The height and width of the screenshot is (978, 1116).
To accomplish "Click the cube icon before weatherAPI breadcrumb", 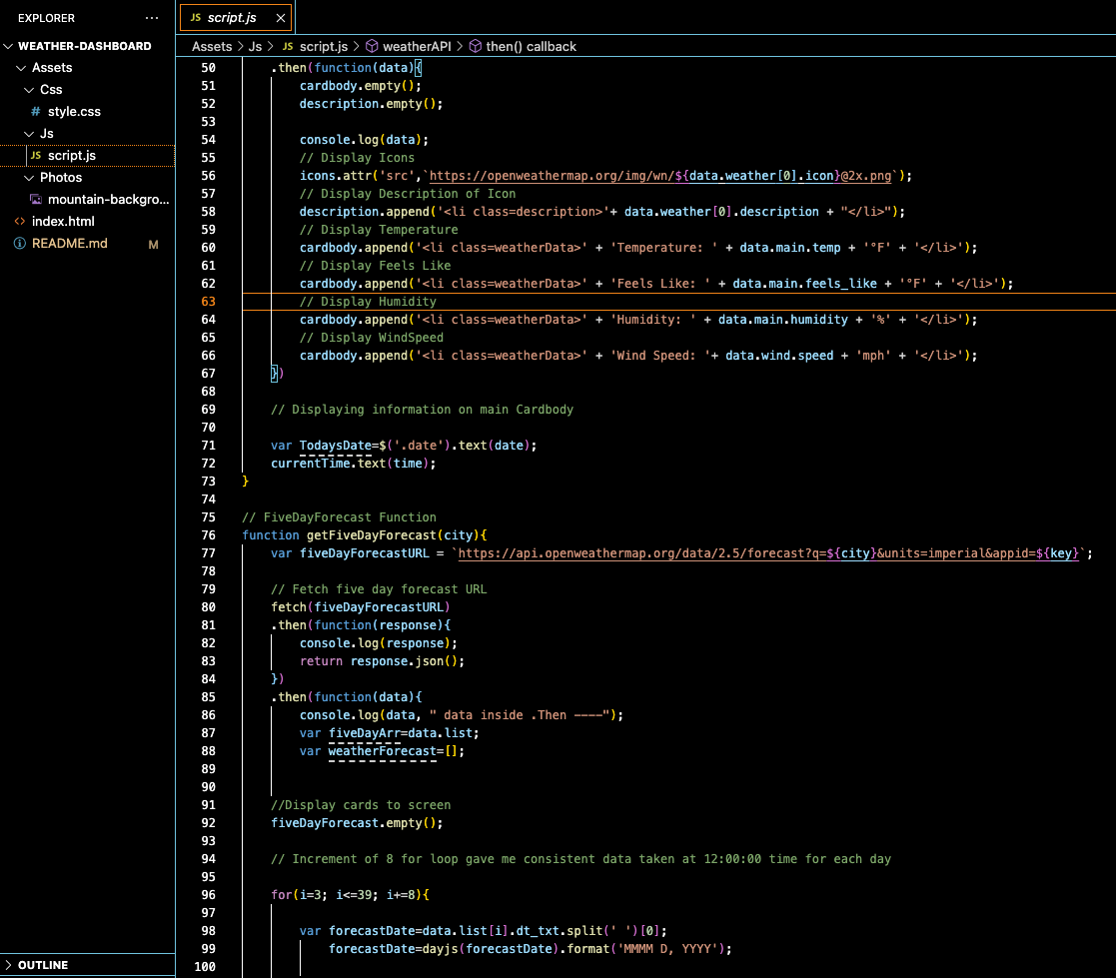I will 372,46.
